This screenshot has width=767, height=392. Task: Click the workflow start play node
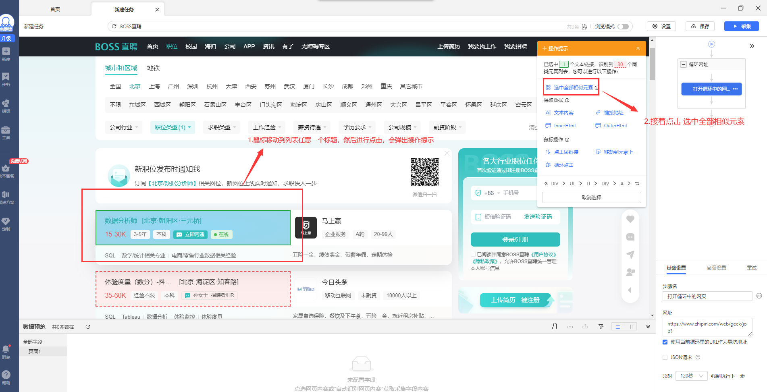tap(712, 44)
